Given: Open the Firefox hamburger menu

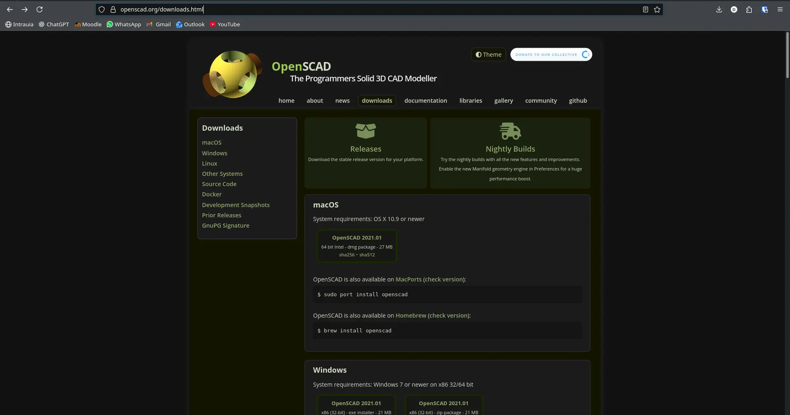Looking at the screenshot, I should pyautogui.click(x=780, y=9).
